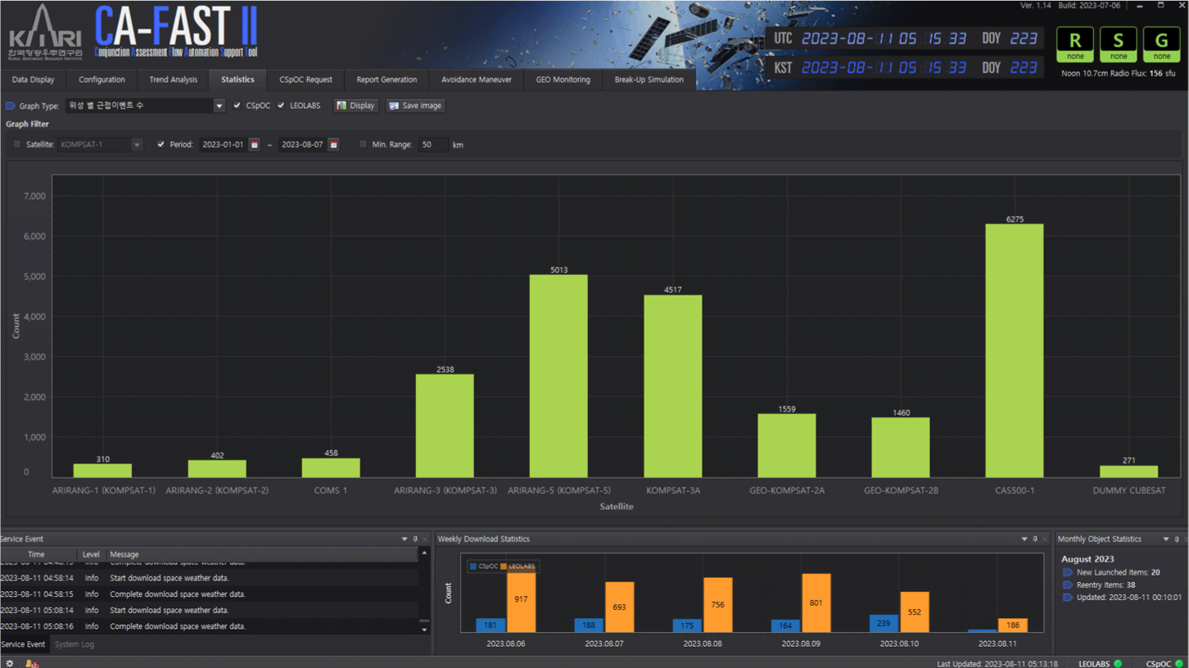Switch to Report Generation tab
The height and width of the screenshot is (668, 1189).
click(x=387, y=79)
